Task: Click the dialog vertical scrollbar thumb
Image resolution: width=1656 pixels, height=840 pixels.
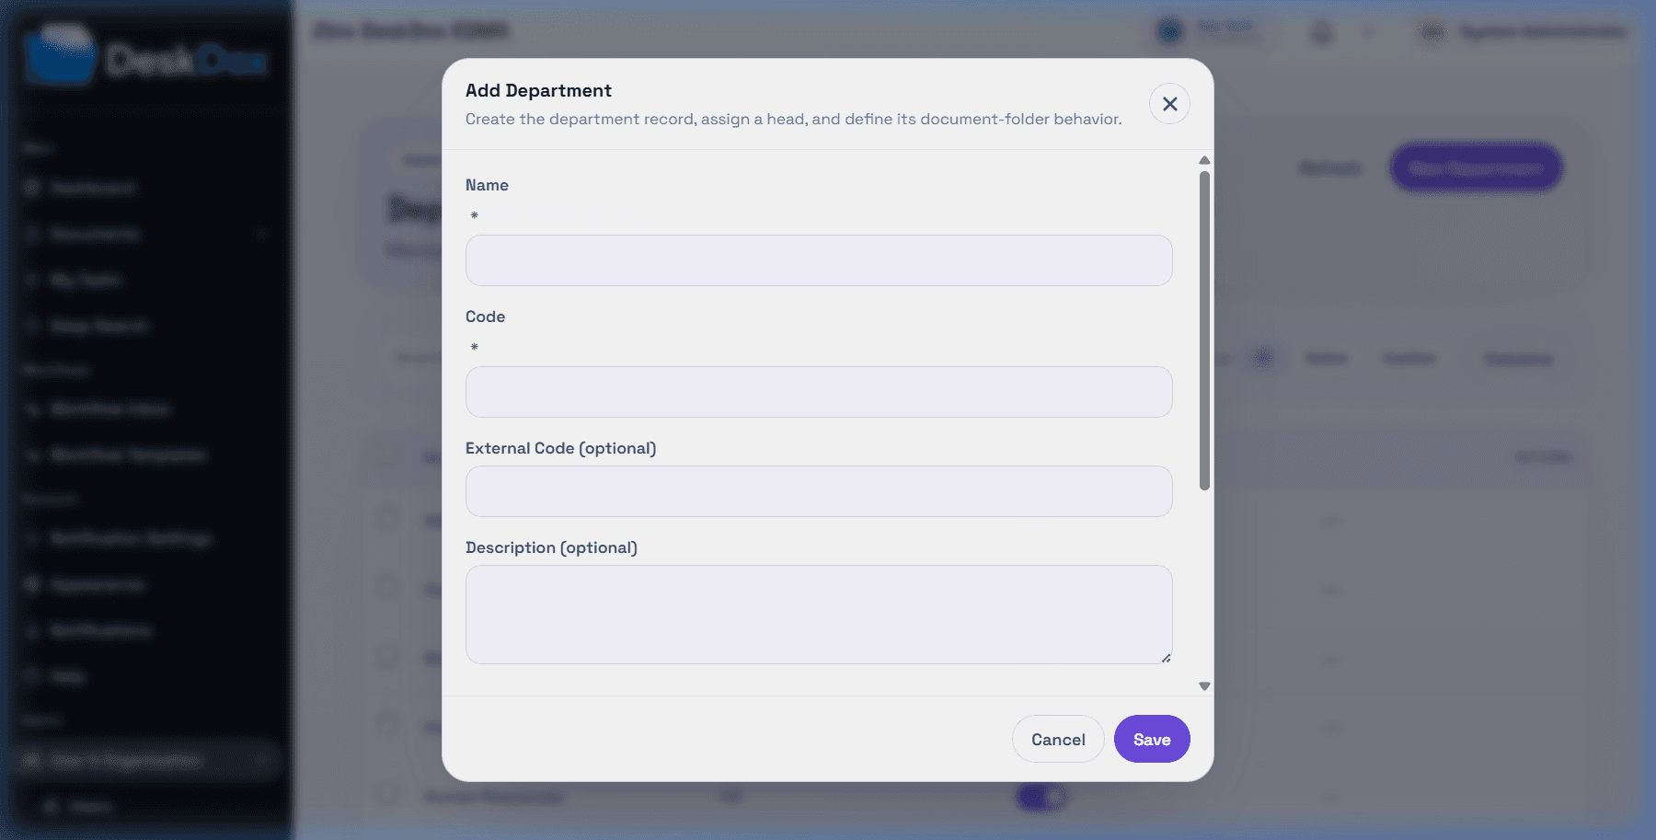Action: 1204,330
